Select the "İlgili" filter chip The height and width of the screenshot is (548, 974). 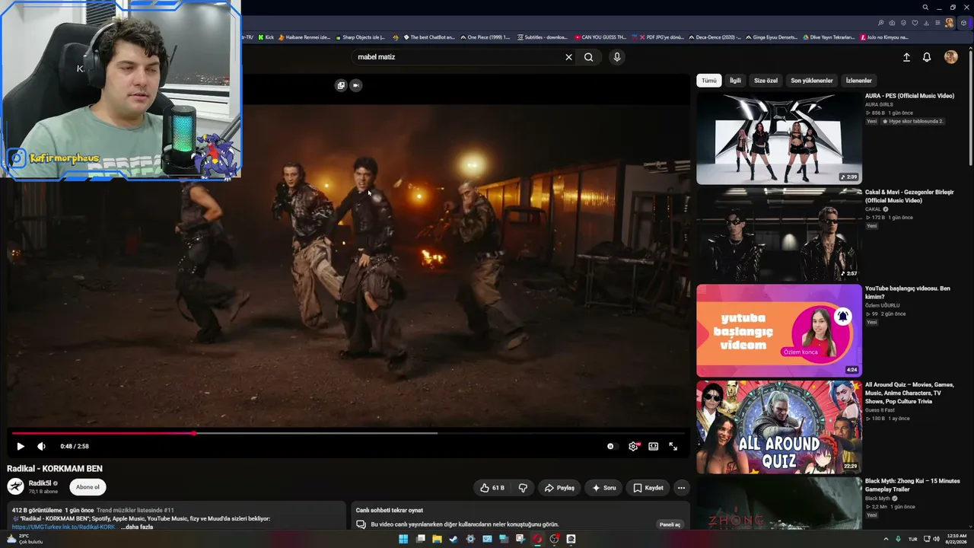pos(735,81)
